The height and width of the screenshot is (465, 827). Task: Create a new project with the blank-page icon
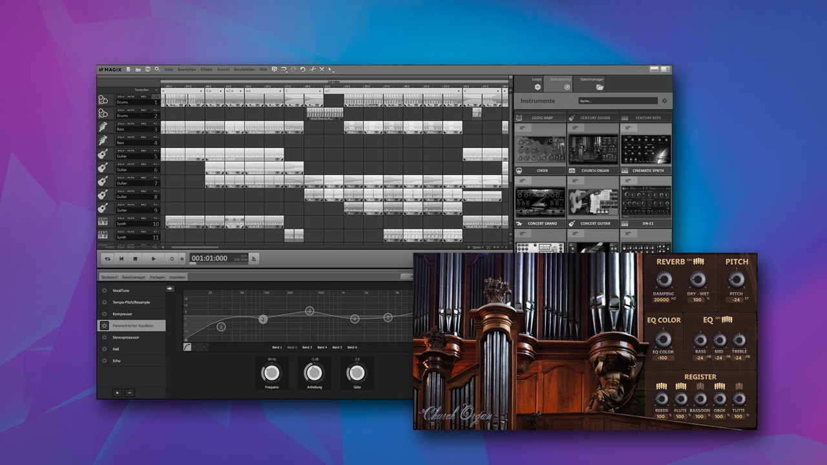point(128,69)
